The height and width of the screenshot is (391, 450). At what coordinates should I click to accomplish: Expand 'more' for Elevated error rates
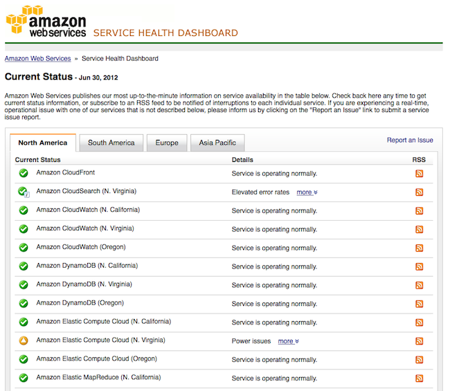307,192
